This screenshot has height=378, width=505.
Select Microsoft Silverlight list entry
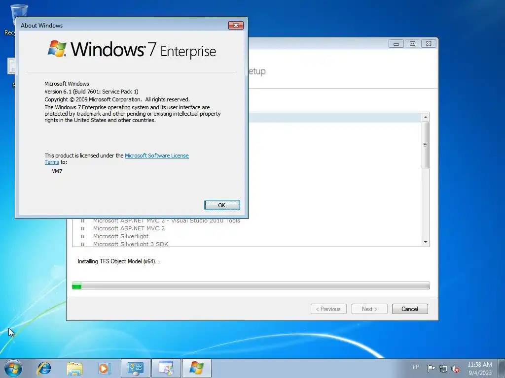pos(121,236)
